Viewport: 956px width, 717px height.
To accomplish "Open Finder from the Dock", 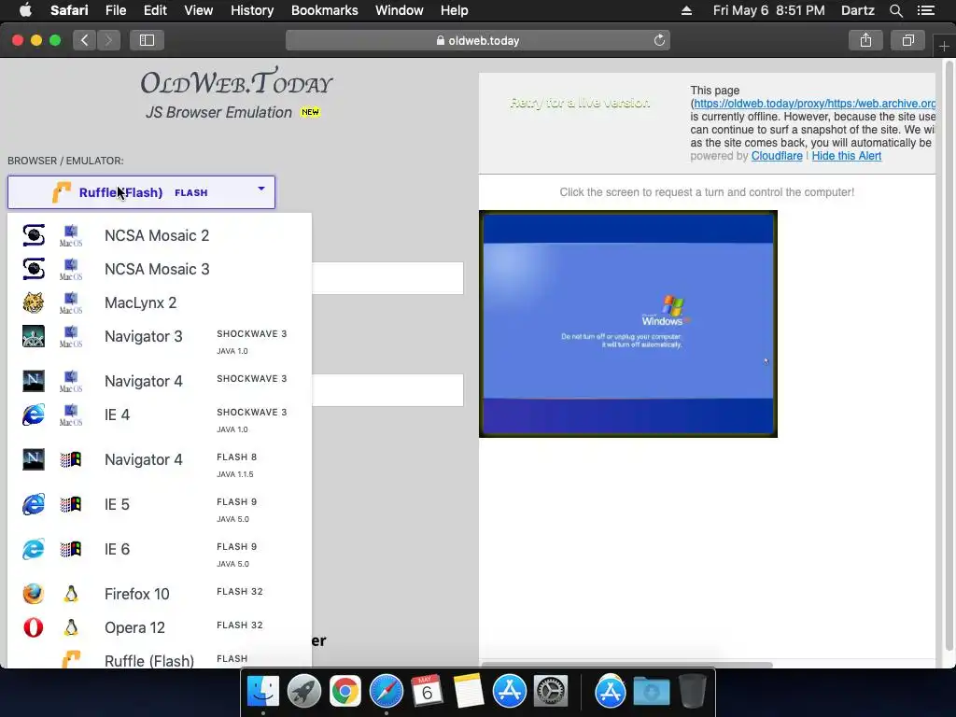I will (262, 691).
